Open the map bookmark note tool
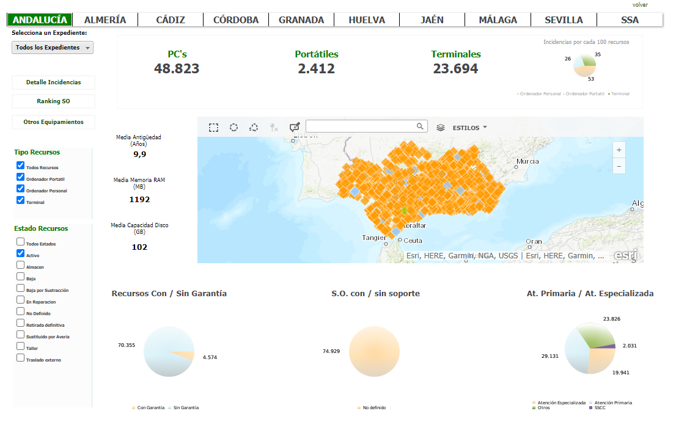The image size is (676, 422). click(x=295, y=127)
